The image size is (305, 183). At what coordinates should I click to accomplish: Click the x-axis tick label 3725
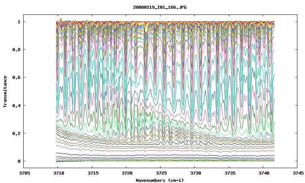click(161, 173)
